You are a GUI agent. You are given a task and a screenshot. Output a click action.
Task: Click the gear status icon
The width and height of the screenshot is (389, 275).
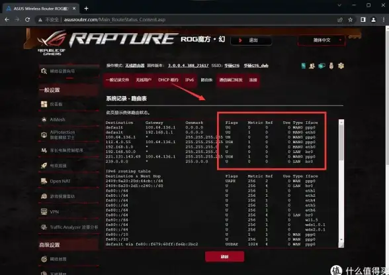[341, 66]
